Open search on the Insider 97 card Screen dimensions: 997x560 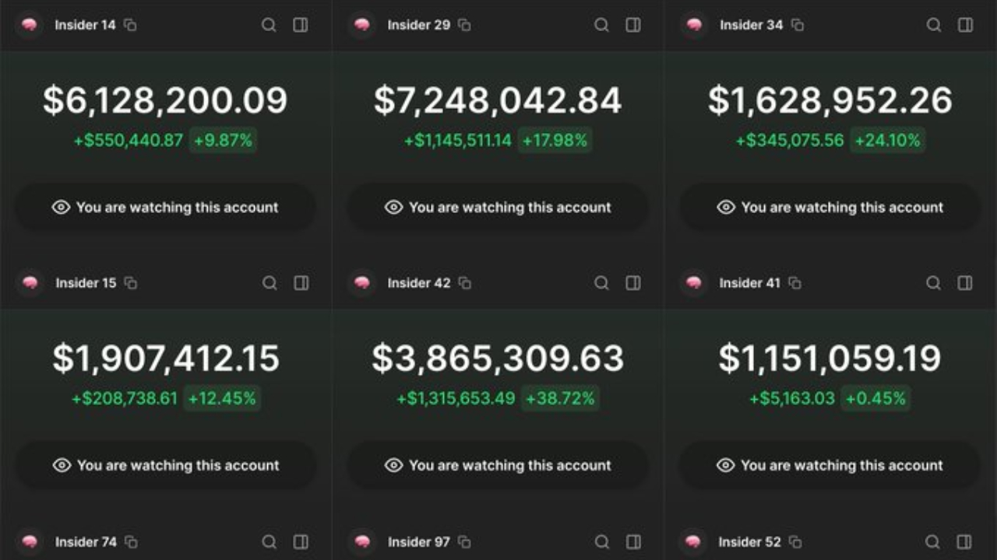coord(601,542)
